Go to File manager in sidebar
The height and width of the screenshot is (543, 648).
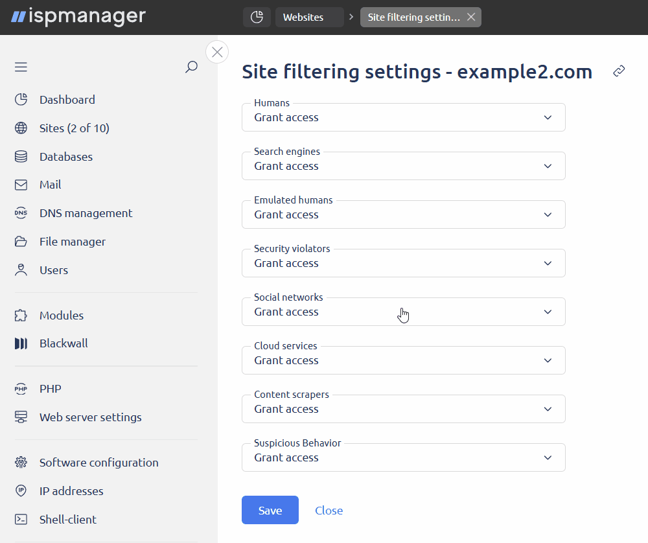pyautogui.click(x=72, y=242)
